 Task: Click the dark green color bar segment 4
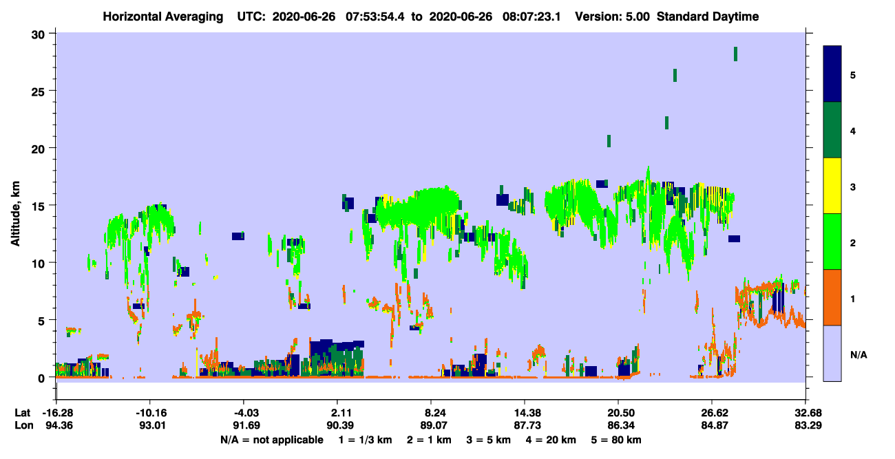832,130
